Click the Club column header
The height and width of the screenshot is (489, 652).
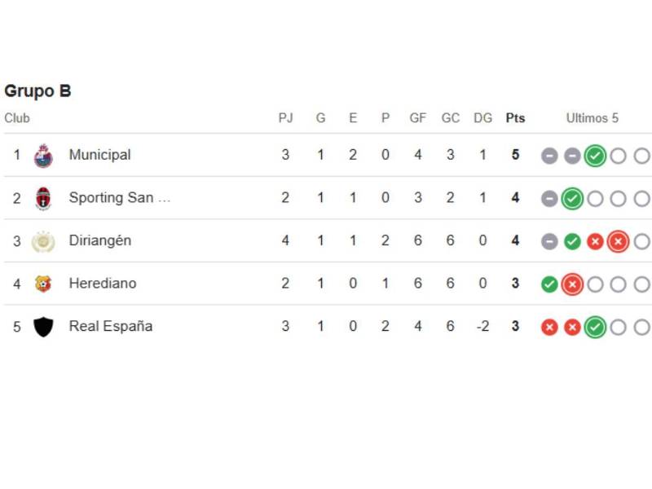pyautogui.click(x=17, y=117)
